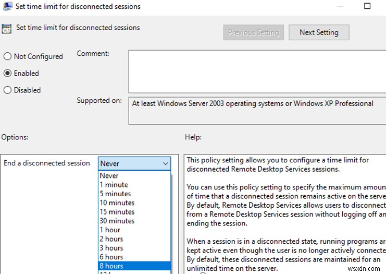Select the Enabled radio button
386x274 pixels.
8,73
